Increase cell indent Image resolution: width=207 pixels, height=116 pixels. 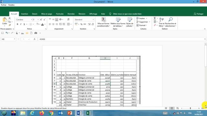point(64,24)
